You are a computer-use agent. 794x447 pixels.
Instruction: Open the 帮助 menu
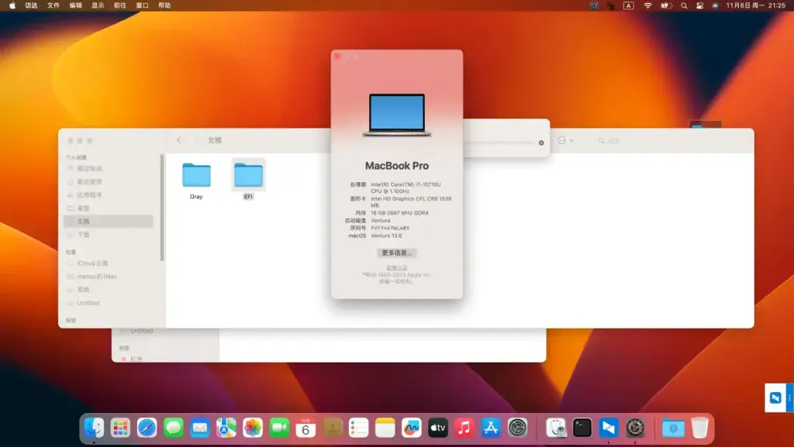pos(164,5)
